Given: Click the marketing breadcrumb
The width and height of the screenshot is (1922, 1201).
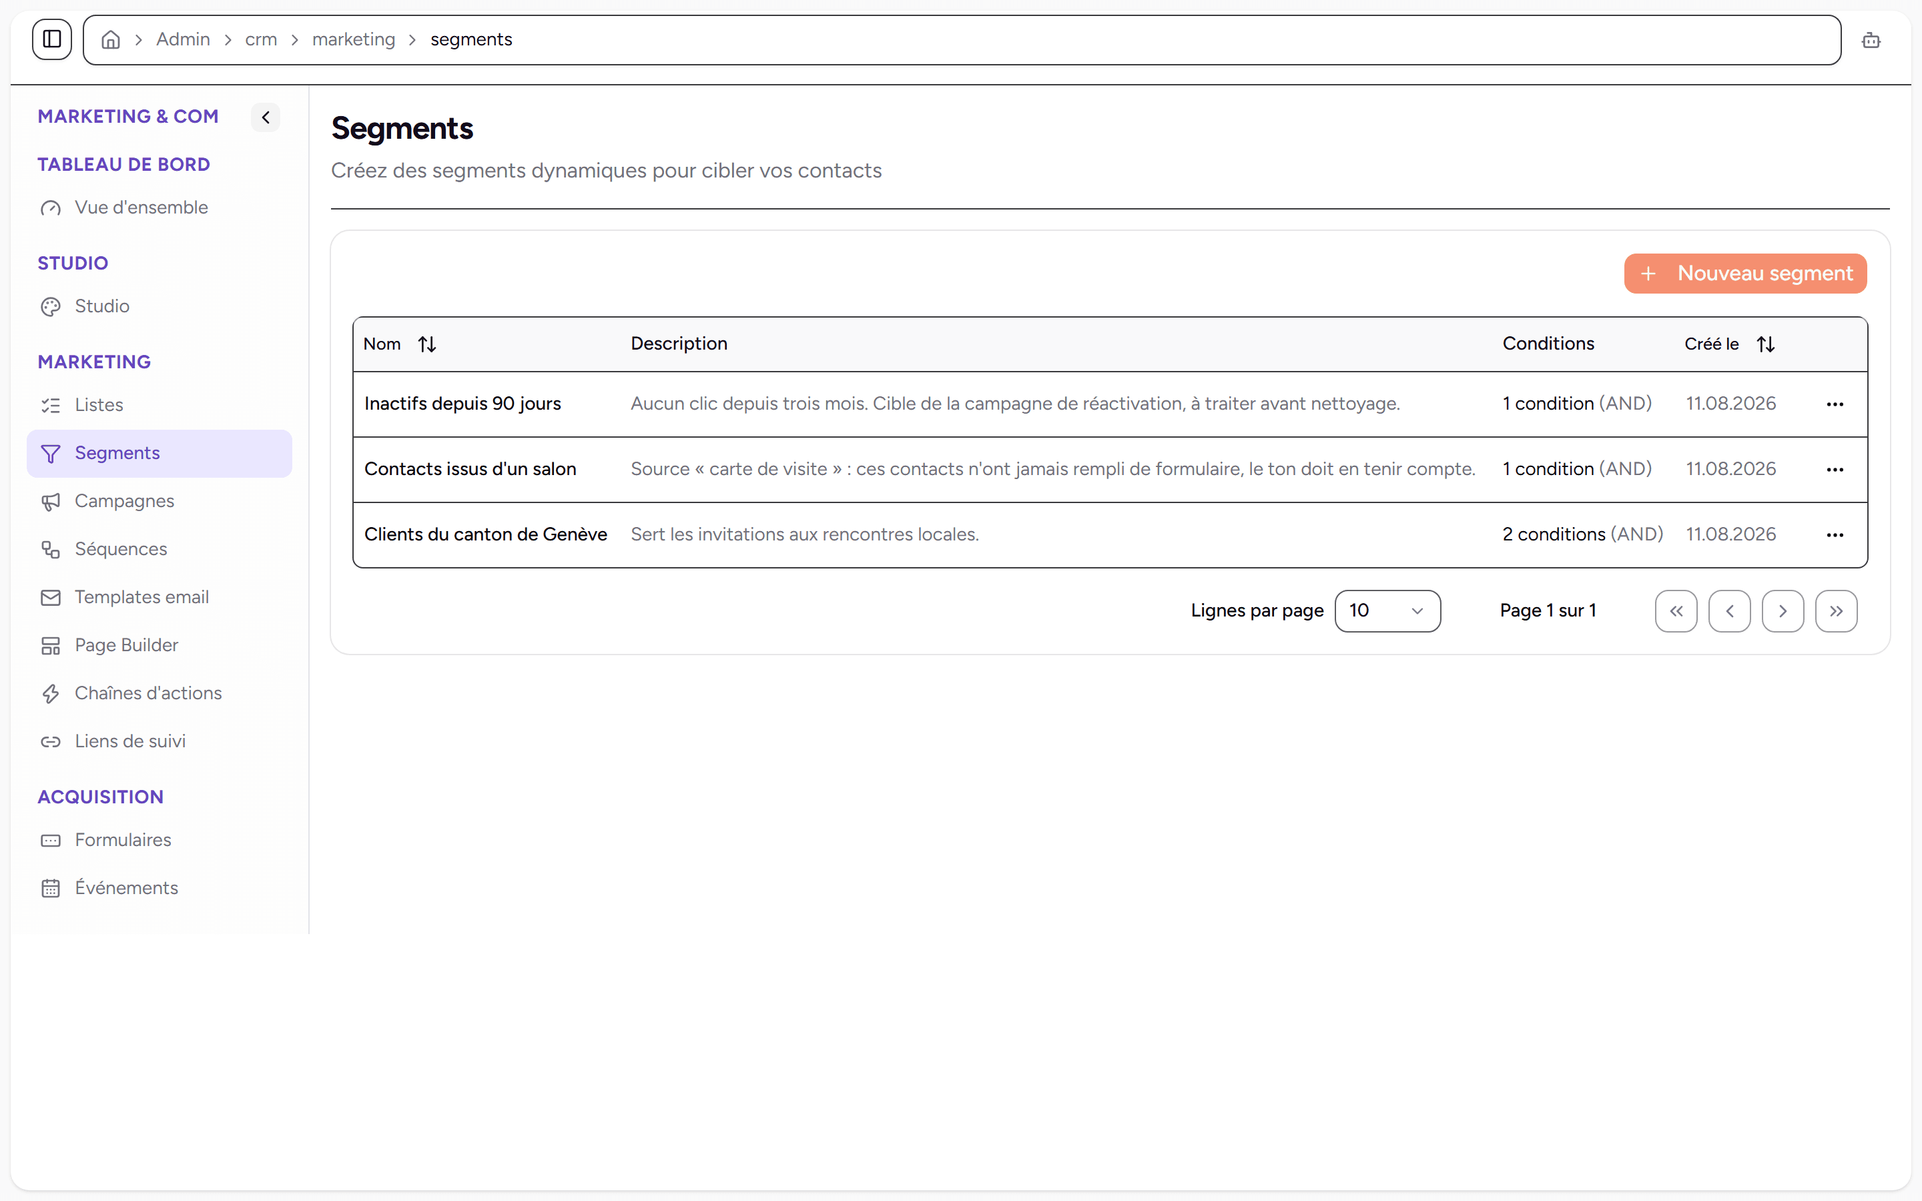Looking at the screenshot, I should point(354,40).
